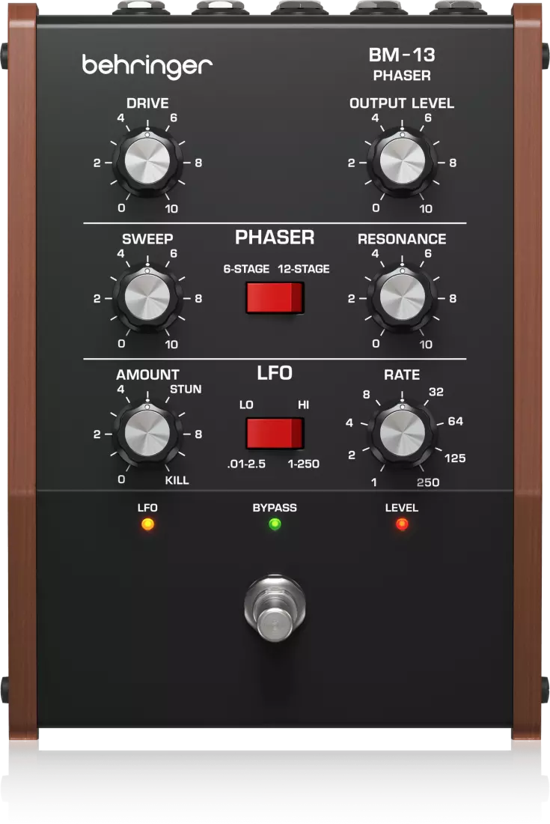Click the 64 marking on the RATE dial
550x824 pixels.
[456, 421]
